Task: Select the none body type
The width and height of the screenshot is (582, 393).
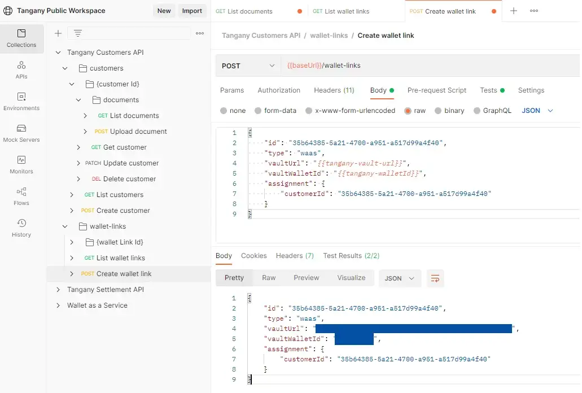Action: (224, 111)
